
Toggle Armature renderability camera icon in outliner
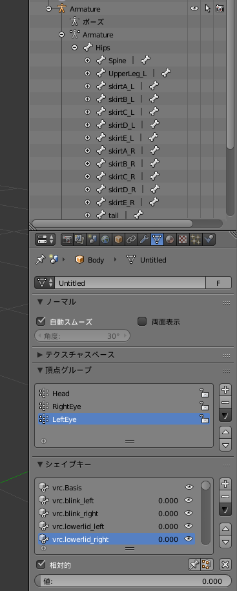tap(220, 8)
